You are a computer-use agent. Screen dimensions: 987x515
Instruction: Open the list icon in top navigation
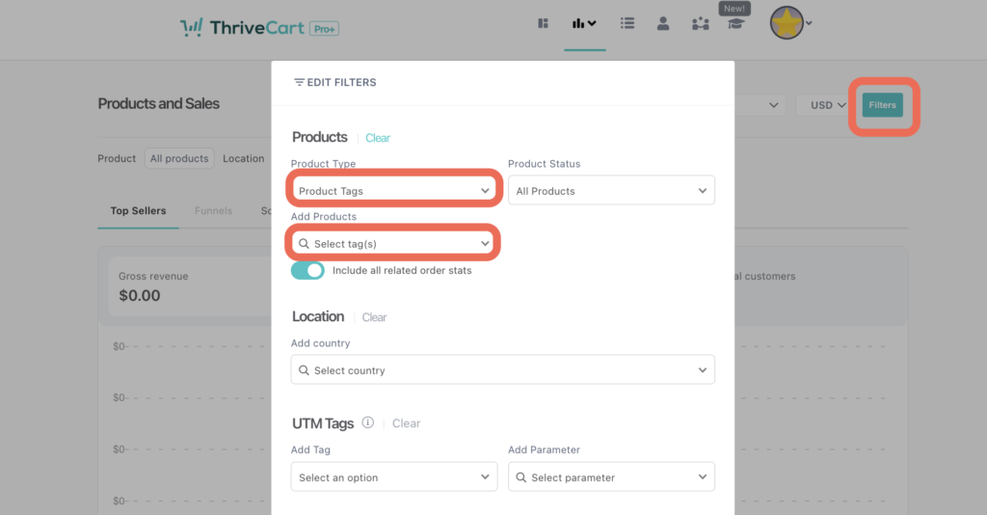click(x=627, y=24)
